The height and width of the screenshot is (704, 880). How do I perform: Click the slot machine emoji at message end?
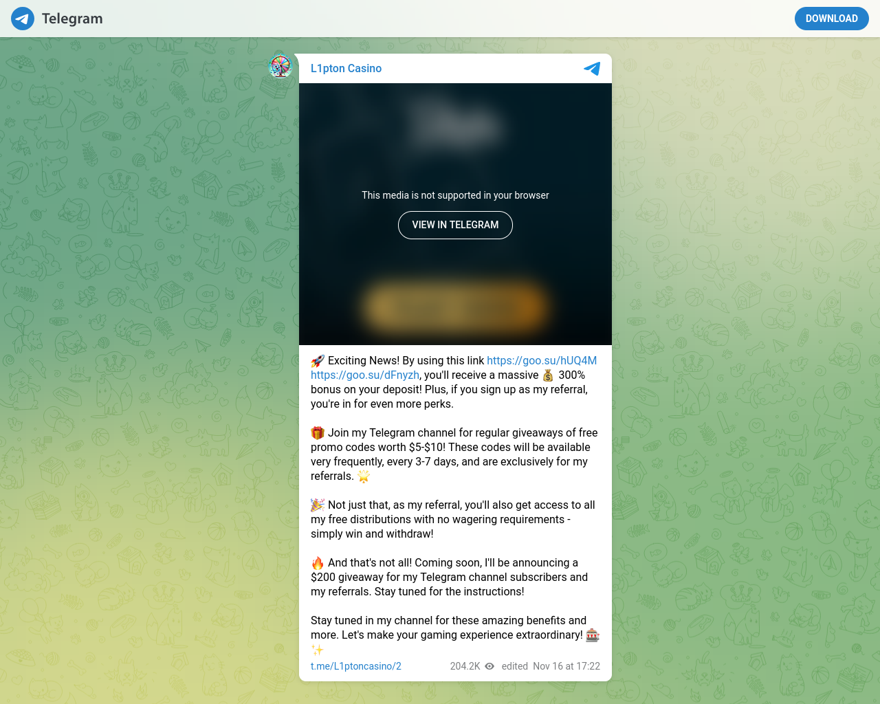pos(593,635)
